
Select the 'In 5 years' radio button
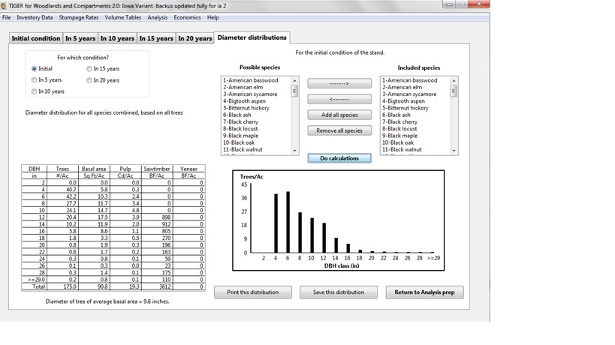[35, 80]
